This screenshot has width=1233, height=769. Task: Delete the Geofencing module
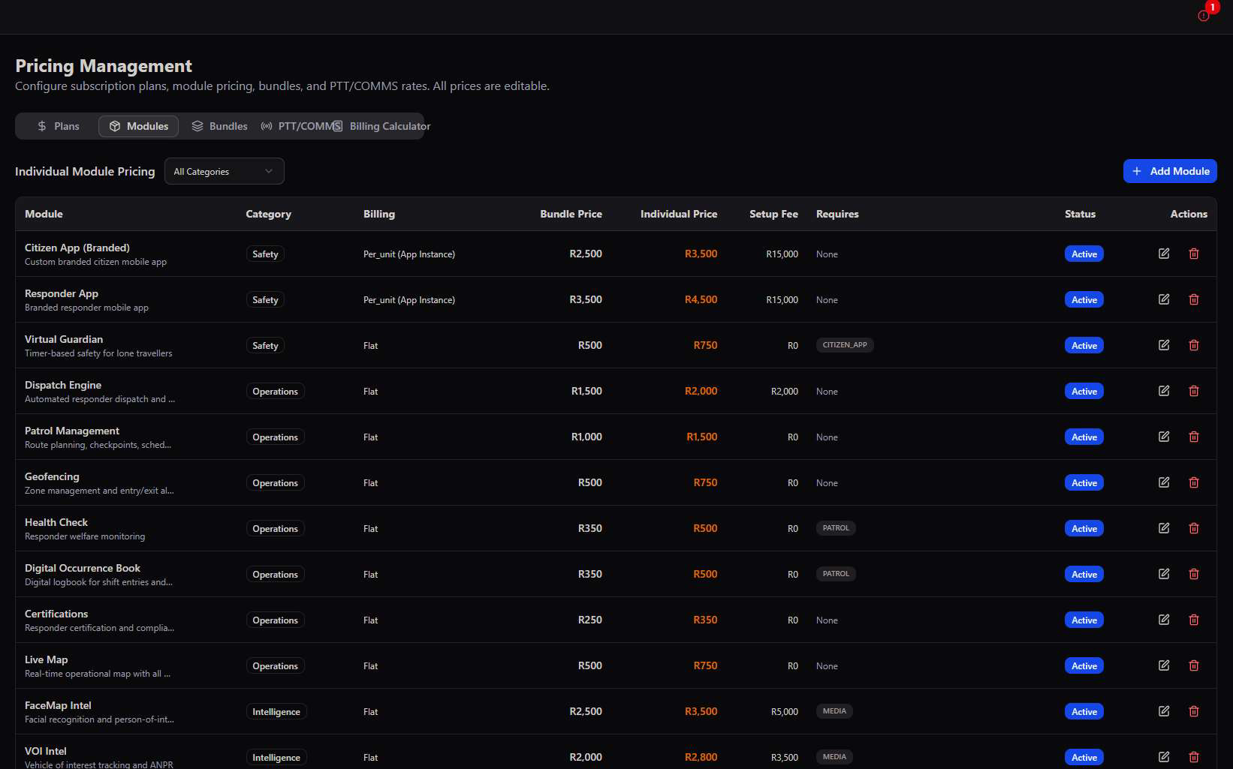(1194, 482)
